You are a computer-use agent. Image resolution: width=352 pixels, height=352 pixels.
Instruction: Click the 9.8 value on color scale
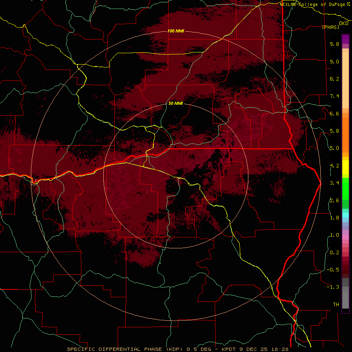pos(334,44)
